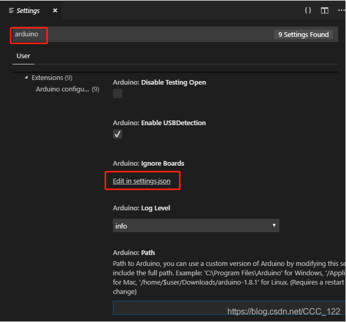This screenshot has width=346, height=322.
Task: Uncheck the Enable USBDetection checkbox
Action: click(x=118, y=134)
